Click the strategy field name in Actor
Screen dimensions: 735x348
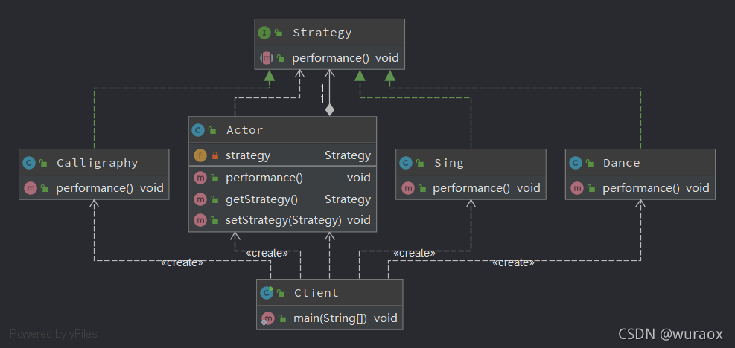(x=248, y=155)
